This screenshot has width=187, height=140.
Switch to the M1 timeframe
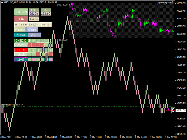coord(17,24)
